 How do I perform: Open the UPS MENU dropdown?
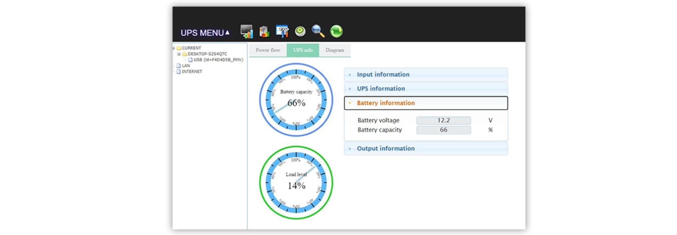[x=205, y=33]
